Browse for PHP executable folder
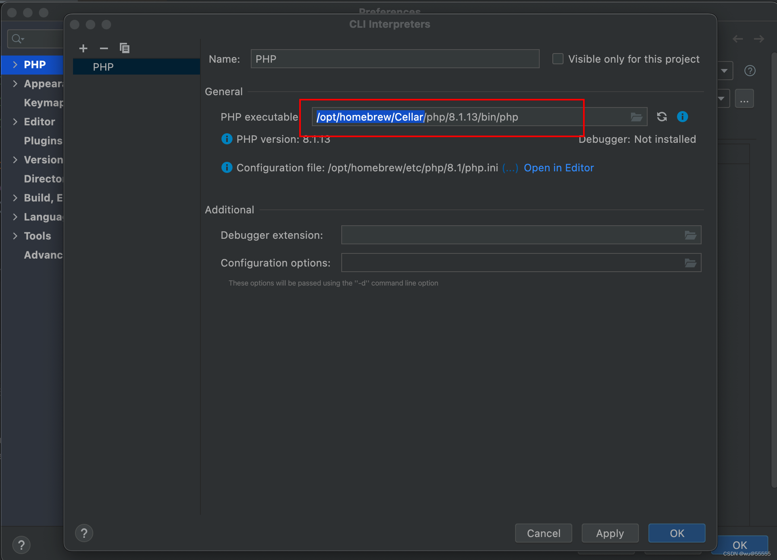The image size is (777, 560). [x=636, y=117]
